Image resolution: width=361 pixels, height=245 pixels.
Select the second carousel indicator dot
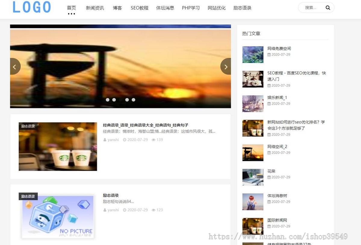pyautogui.click(x=114, y=100)
